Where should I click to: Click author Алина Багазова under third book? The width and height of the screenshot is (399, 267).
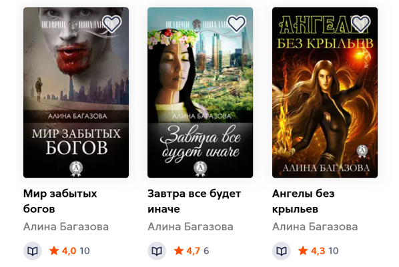coord(315,226)
